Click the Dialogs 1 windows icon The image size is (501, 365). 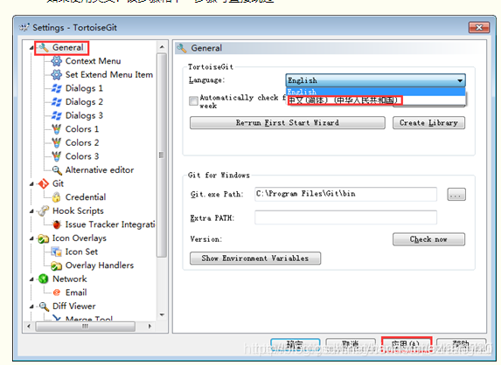57,88
